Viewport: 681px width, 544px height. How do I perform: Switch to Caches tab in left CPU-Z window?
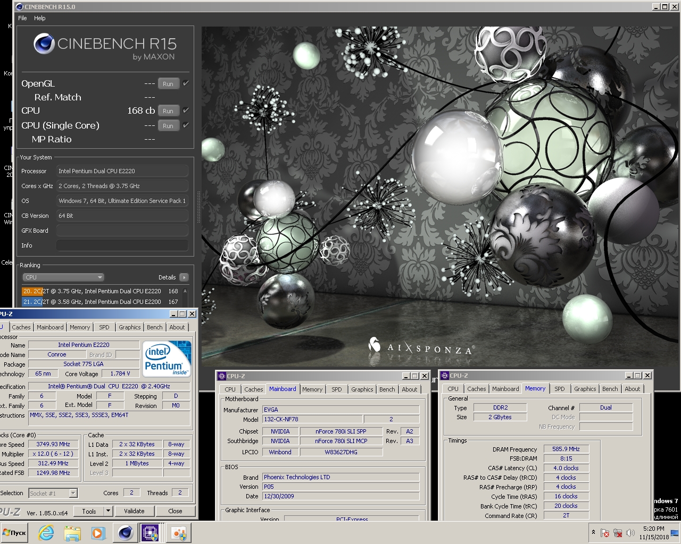pyautogui.click(x=21, y=327)
